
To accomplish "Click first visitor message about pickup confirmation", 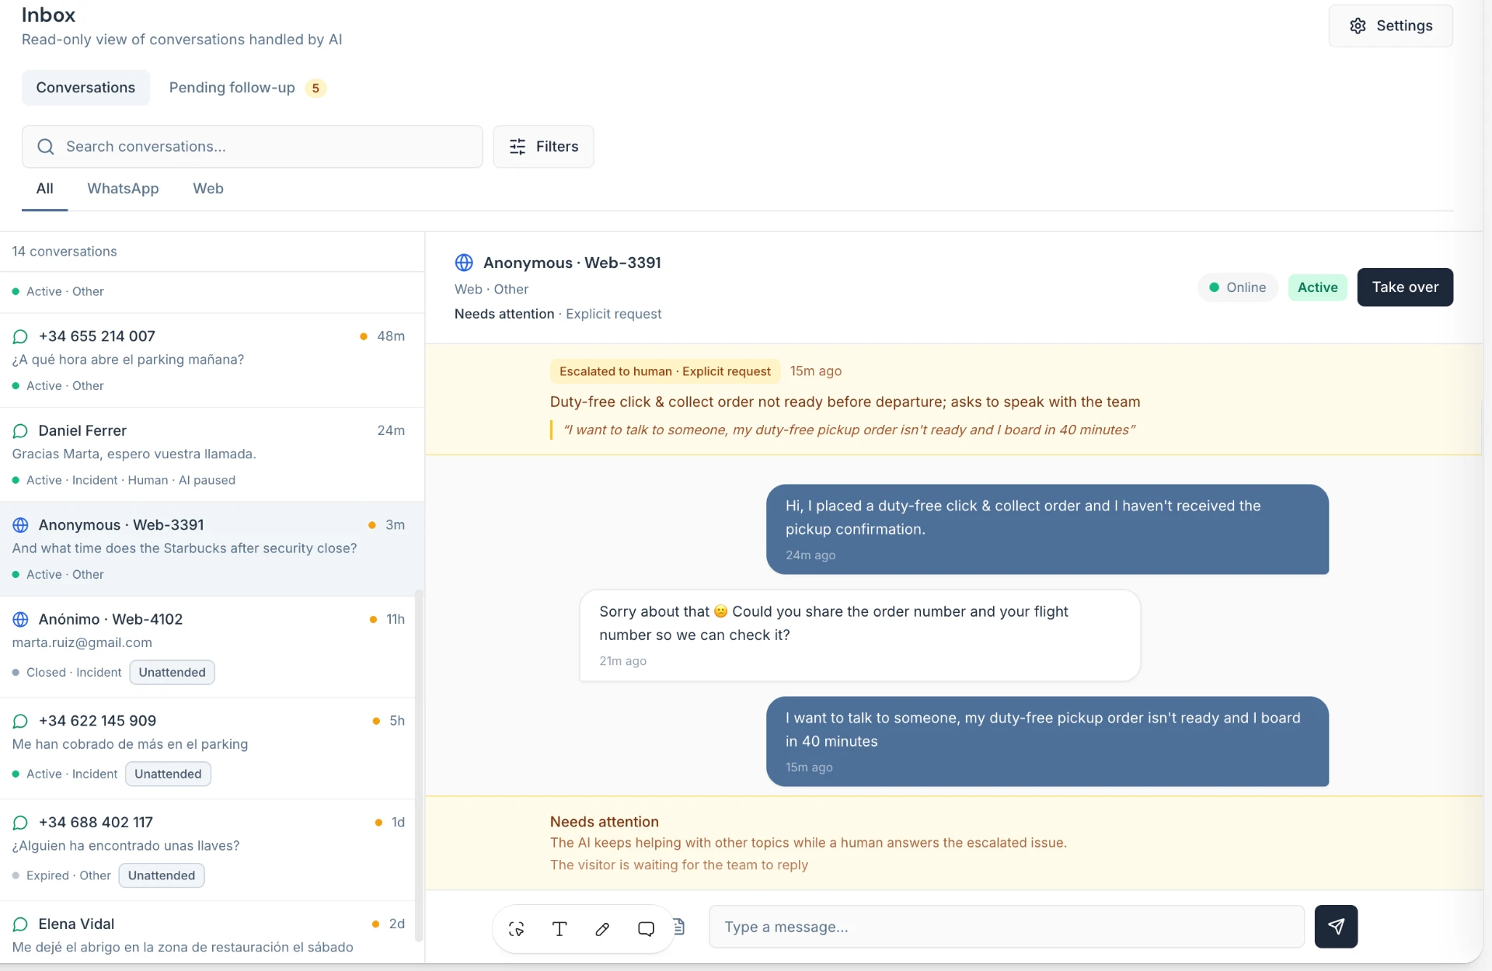I will point(1047,529).
